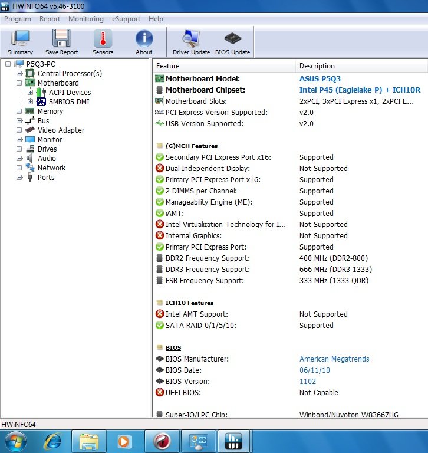Select DDR3 Frequency Support row
Screen dimensions: 428x453
(290, 269)
